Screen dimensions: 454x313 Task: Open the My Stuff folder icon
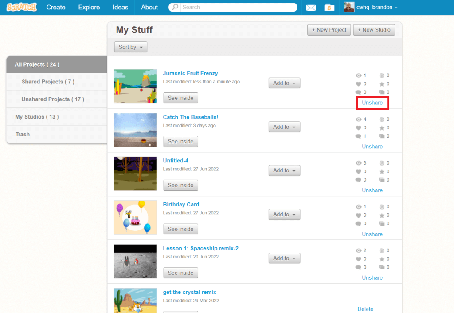[329, 8]
